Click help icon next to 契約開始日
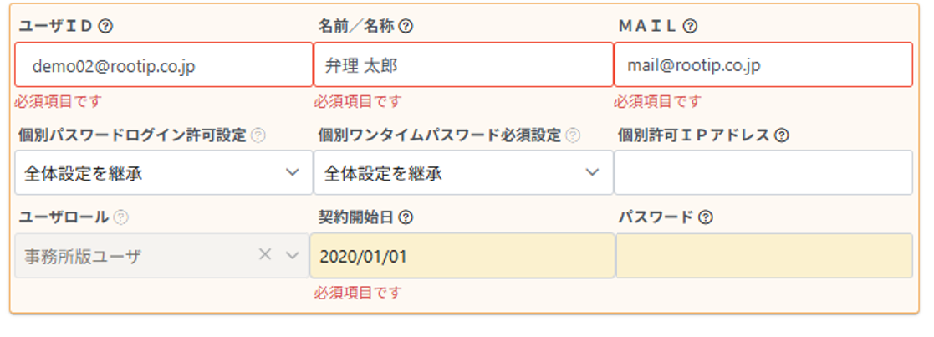This screenshot has height=337, width=934. tap(406, 218)
